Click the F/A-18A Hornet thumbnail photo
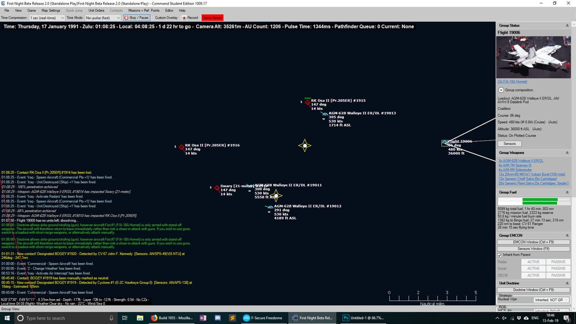576x324 pixels. coord(533,57)
